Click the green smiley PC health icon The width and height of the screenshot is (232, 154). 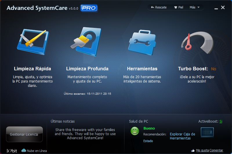pos(135,131)
